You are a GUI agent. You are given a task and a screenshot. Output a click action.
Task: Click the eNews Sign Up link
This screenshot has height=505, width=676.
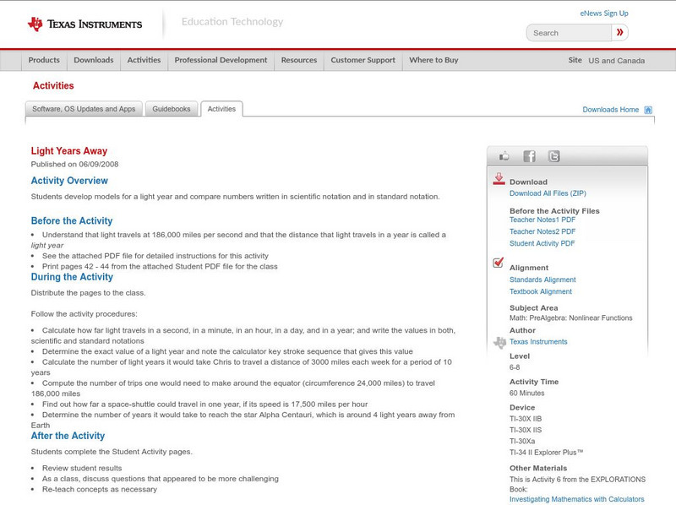(x=603, y=14)
